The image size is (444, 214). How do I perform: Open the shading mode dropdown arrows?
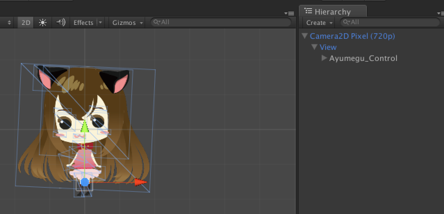pos(9,23)
